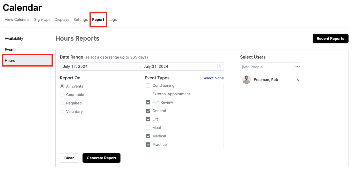
Task: Click Rob Freeman's avatar photo
Action: click(246, 80)
